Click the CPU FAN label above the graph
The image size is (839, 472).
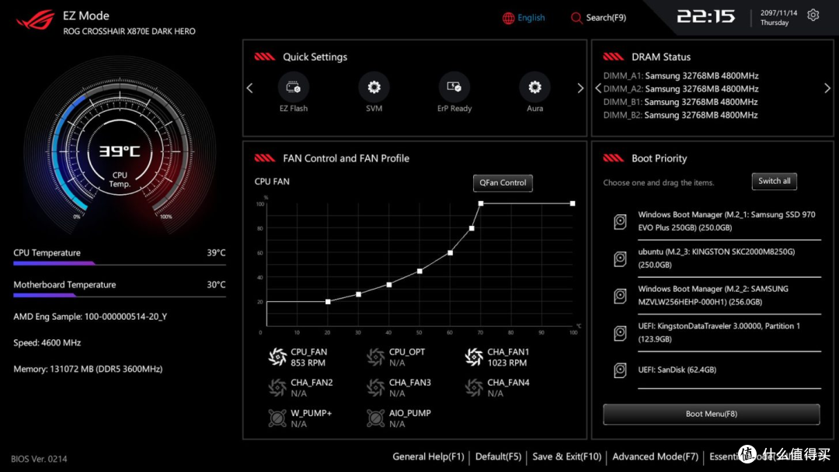[272, 182]
